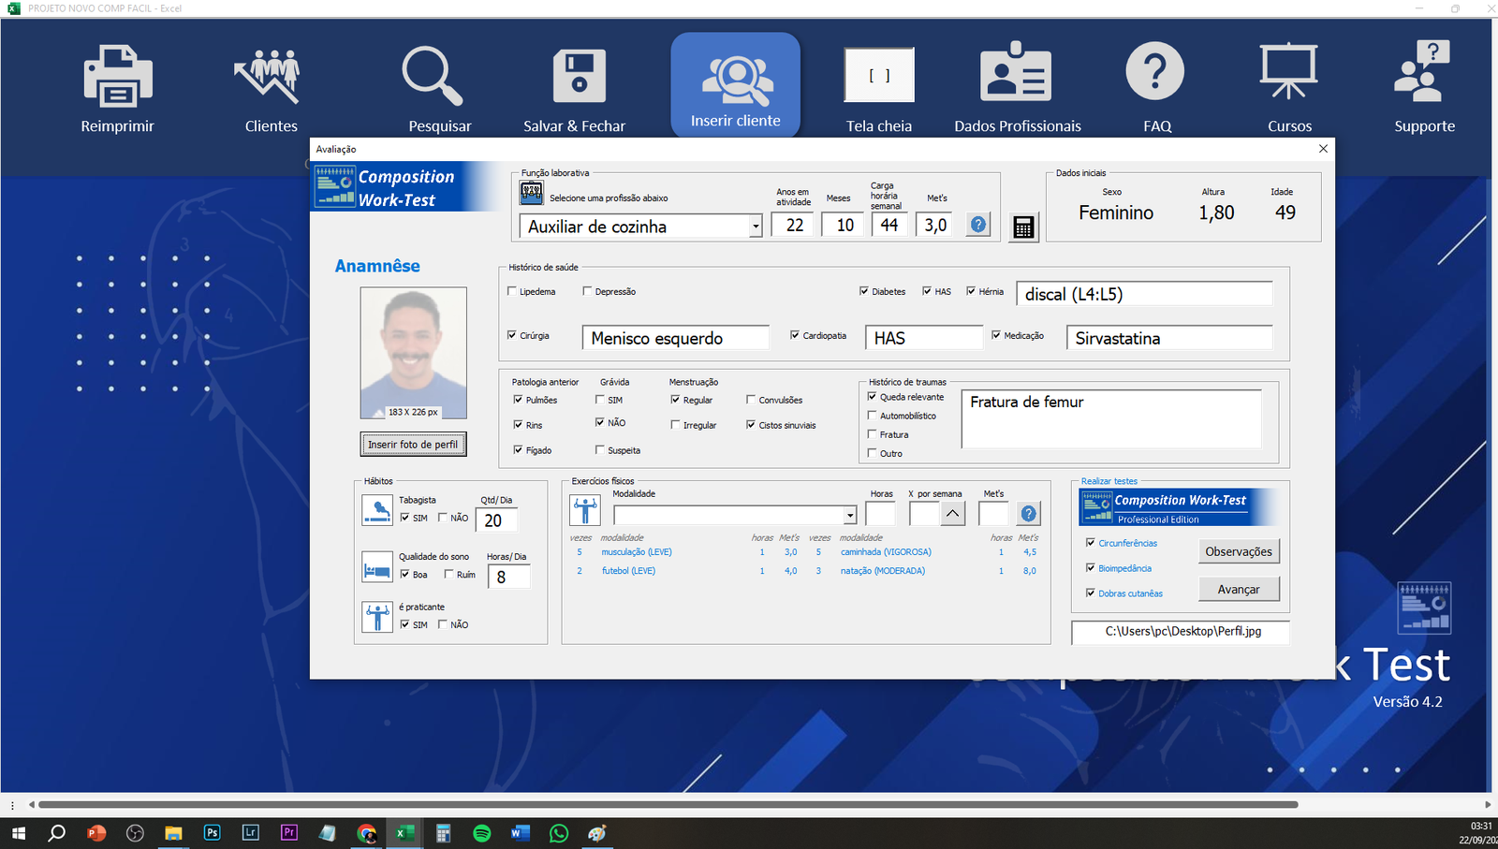Toggle the Depressão checkbox
This screenshot has height=849, width=1498.
[587, 291]
